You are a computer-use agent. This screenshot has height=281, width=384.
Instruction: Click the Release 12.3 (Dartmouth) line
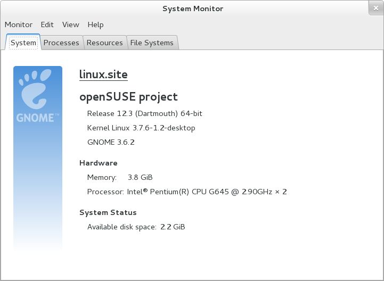[144, 113]
